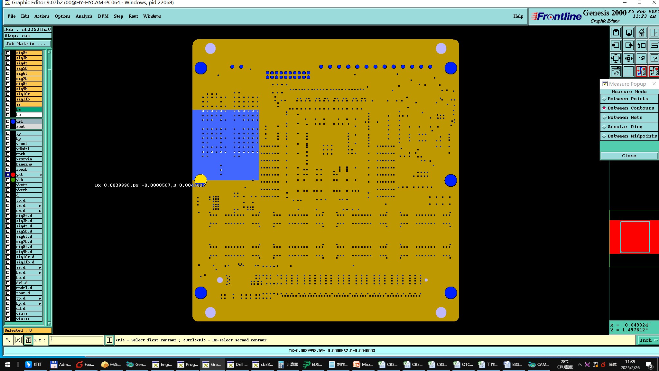
Task: Click the pan left arrow icon
Action: tap(616, 45)
